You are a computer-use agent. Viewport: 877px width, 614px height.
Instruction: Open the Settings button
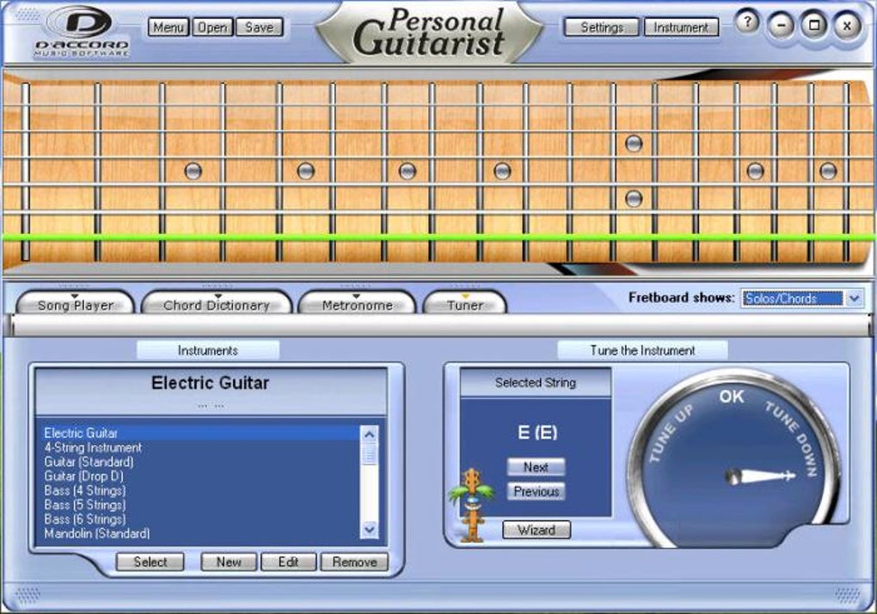pyautogui.click(x=601, y=27)
